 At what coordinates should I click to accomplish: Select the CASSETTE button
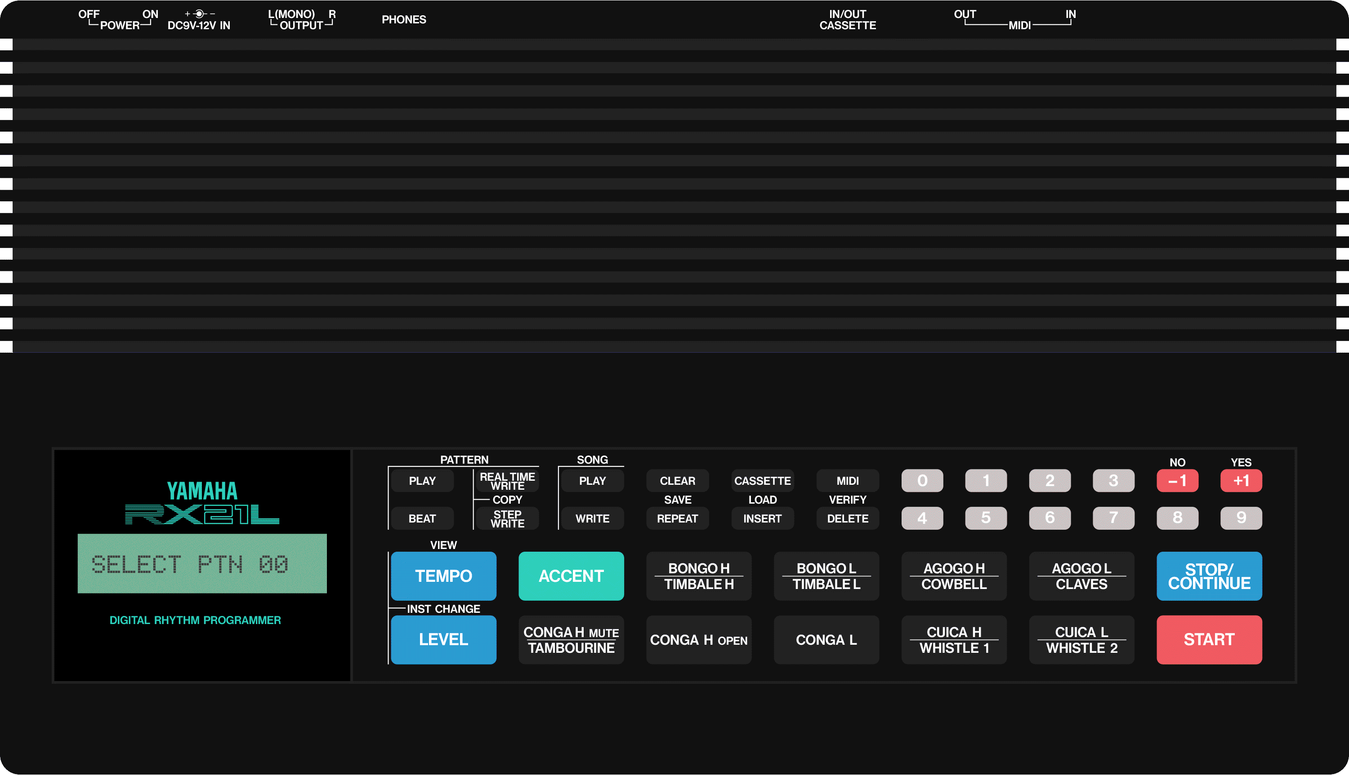(x=763, y=481)
